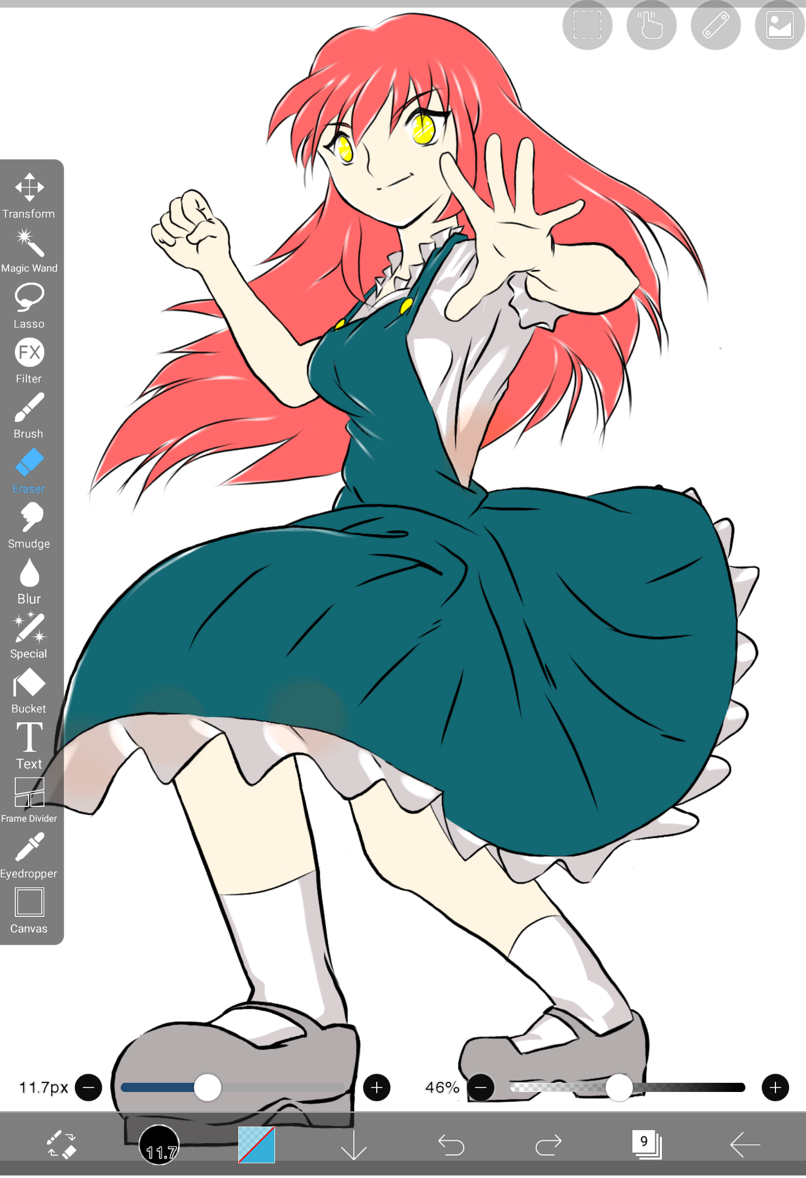Decrease opacity with the minus button
The height and width of the screenshot is (1178, 806).
481,1088
